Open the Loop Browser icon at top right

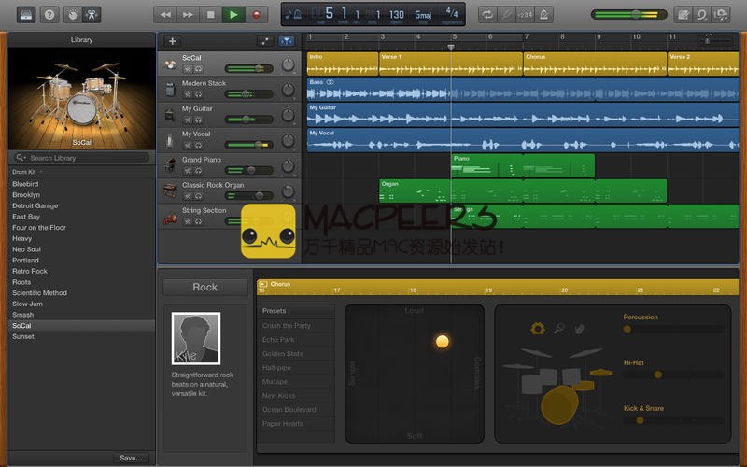coord(705,14)
